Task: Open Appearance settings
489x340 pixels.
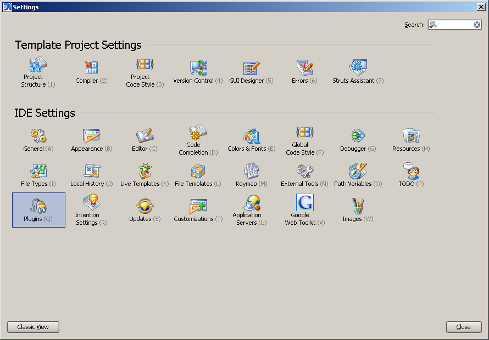Action: tap(91, 140)
